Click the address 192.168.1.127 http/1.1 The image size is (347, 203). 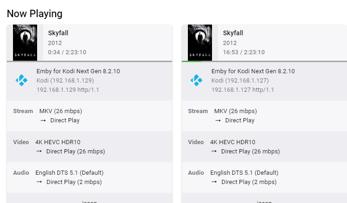pyautogui.click(x=243, y=90)
